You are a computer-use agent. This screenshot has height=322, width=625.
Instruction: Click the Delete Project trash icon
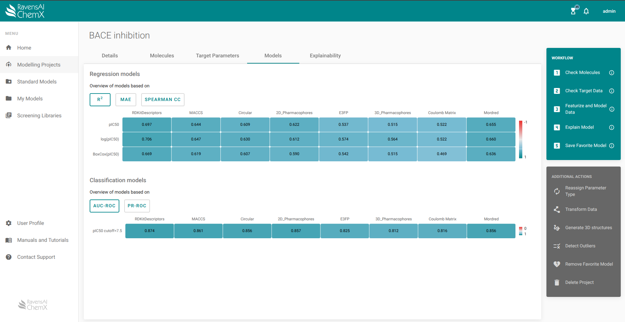point(557,283)
